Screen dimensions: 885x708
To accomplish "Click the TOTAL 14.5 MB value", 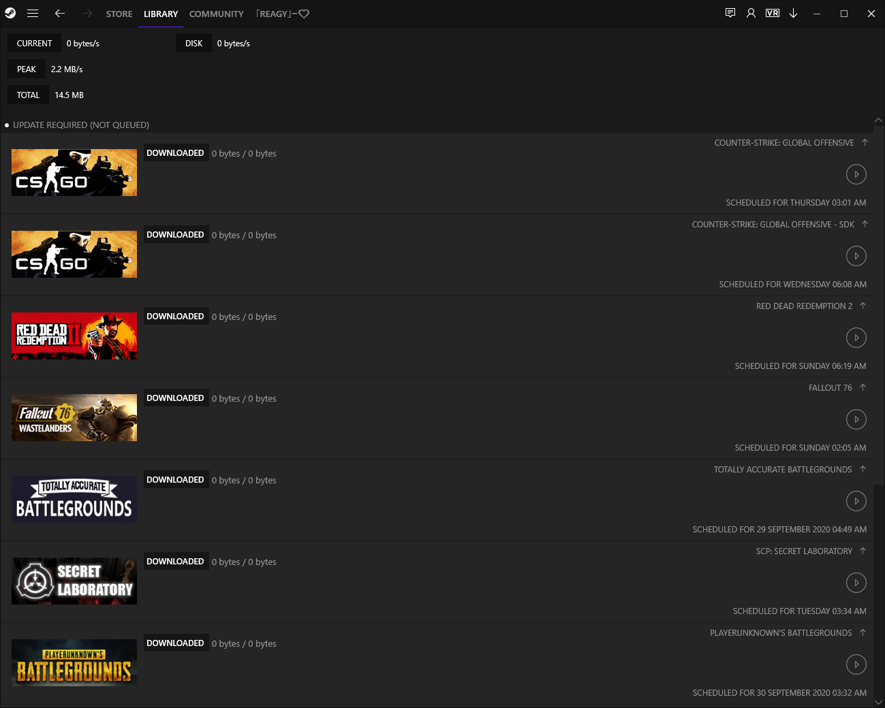I will click(x=69, y=95).
